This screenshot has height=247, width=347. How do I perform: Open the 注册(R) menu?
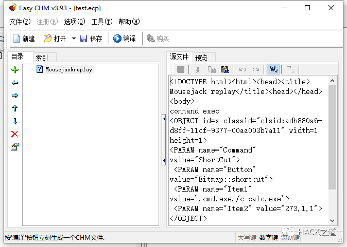click(47, 22)
